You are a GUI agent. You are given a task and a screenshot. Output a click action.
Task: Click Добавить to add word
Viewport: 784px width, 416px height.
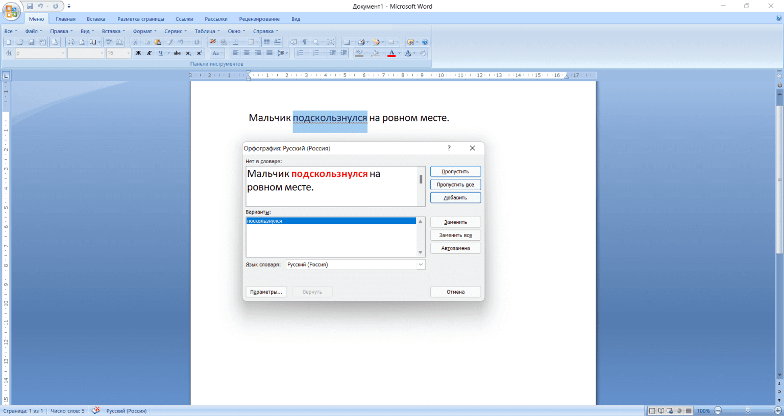pyautogui.click(x=455, y=198)
